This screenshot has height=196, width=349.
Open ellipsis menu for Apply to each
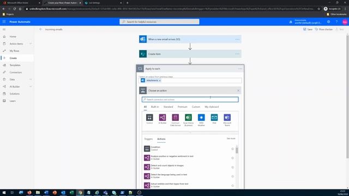[240, 69]
